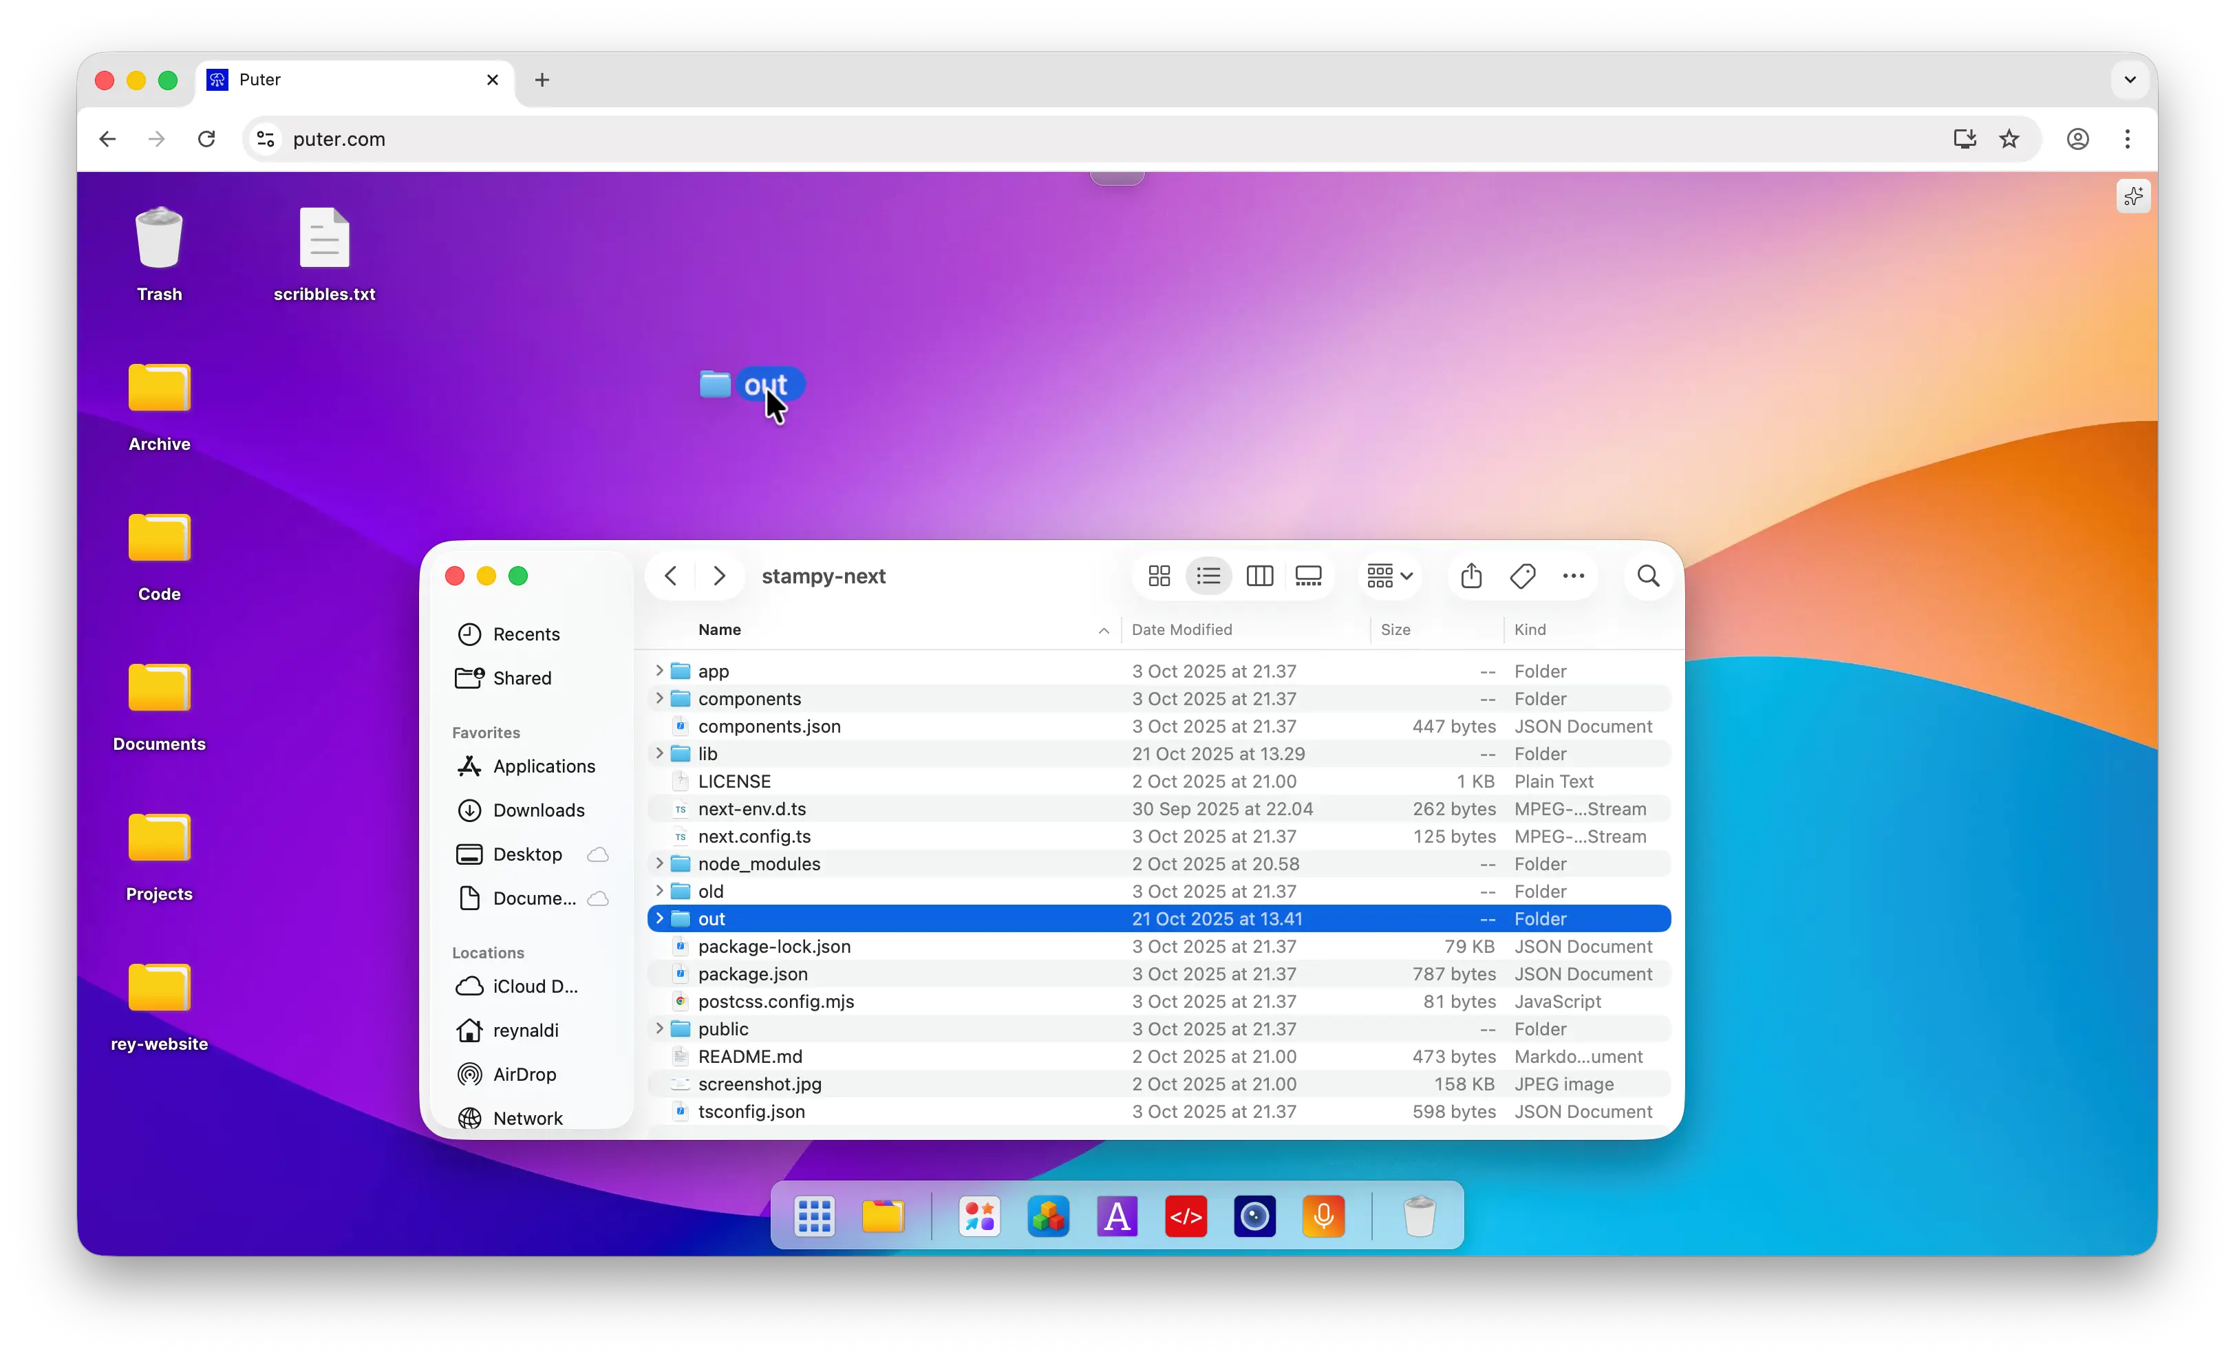The width and height of the screenshot is (2235, 1358).
Task: Switch Finder to gallery view
Action: 1308,576
